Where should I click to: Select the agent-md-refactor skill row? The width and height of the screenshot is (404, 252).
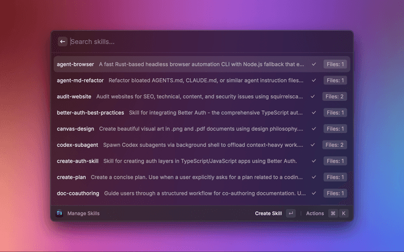[x=80, y=81]
